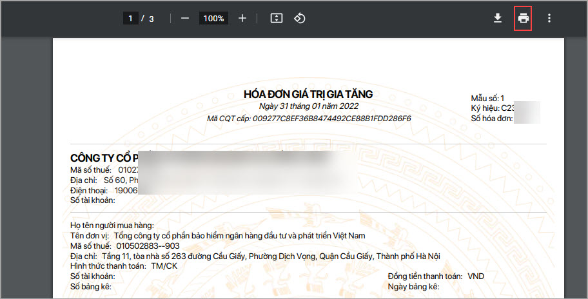
Task: Click the 100% zoom level field
Action: [213, 18]
